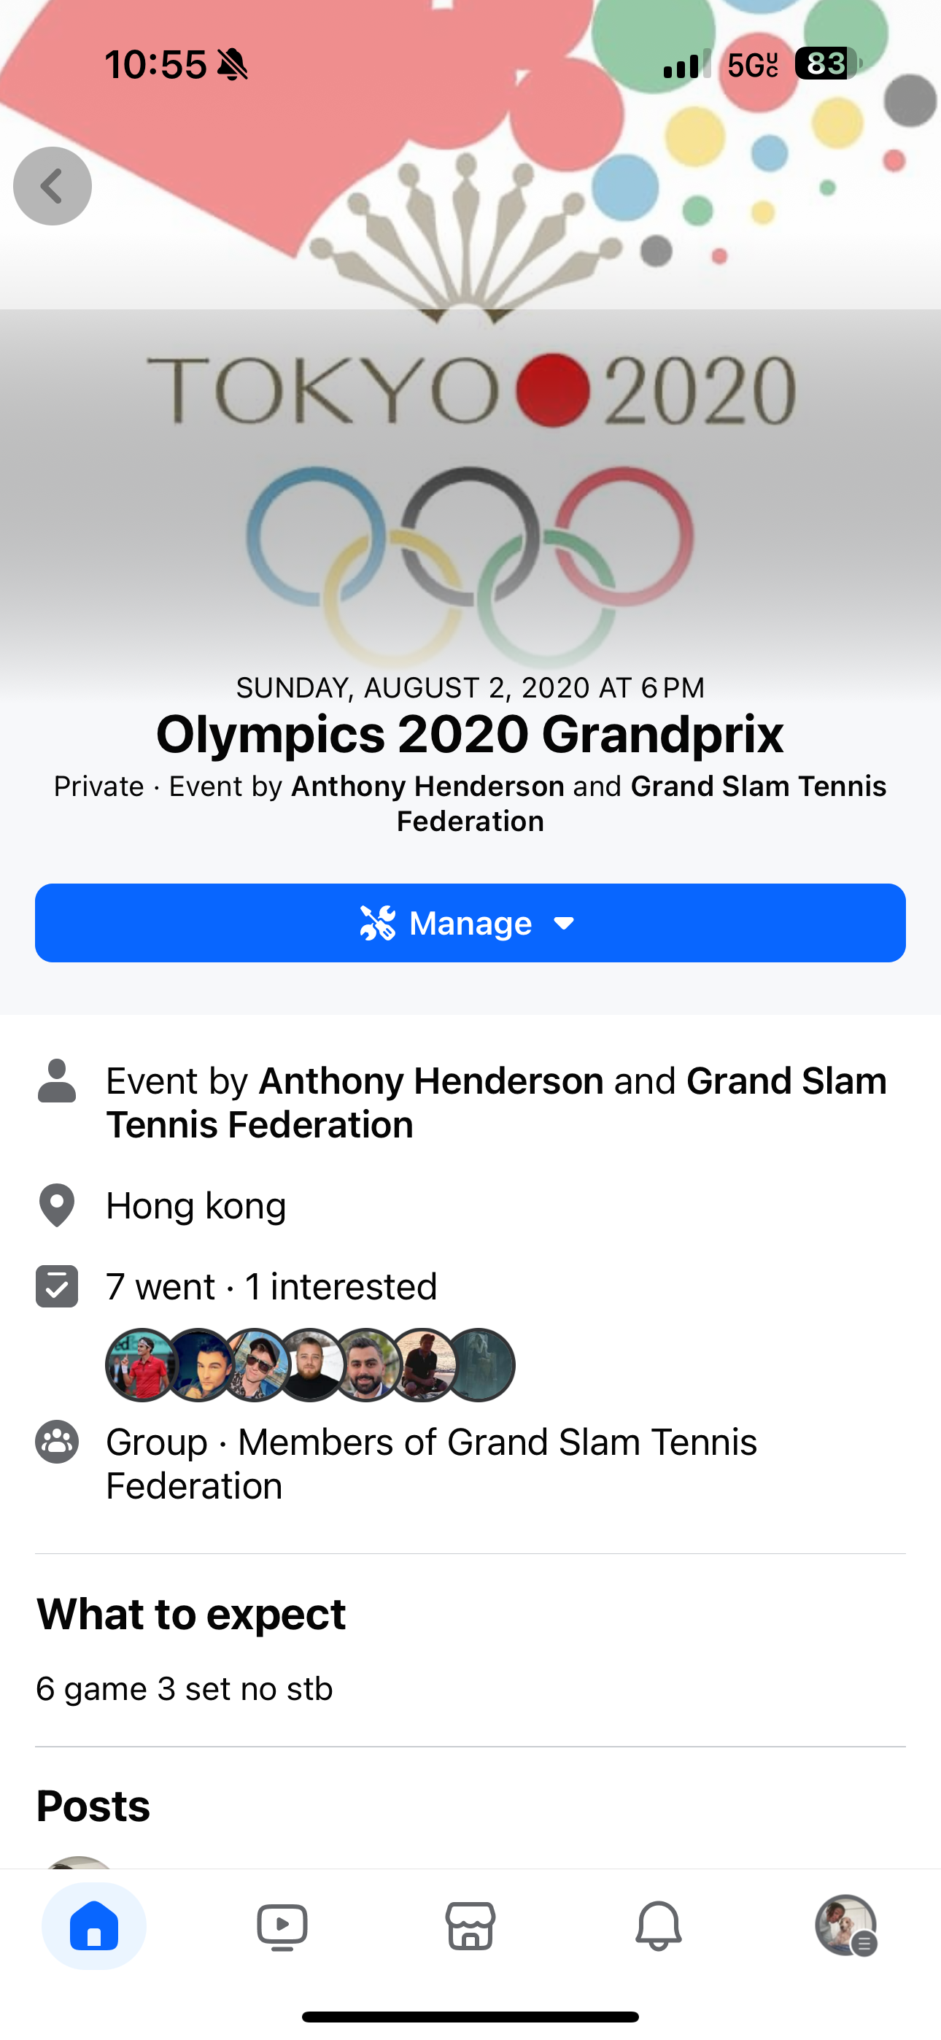Tap the location pin icon

(56, 1205)
